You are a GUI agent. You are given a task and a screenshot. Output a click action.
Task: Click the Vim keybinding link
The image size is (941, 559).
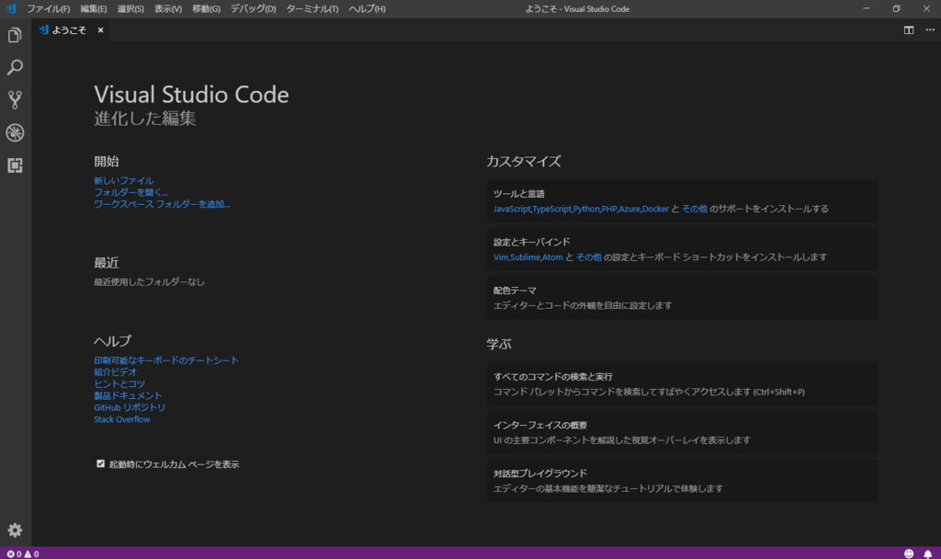click(501, 257)
